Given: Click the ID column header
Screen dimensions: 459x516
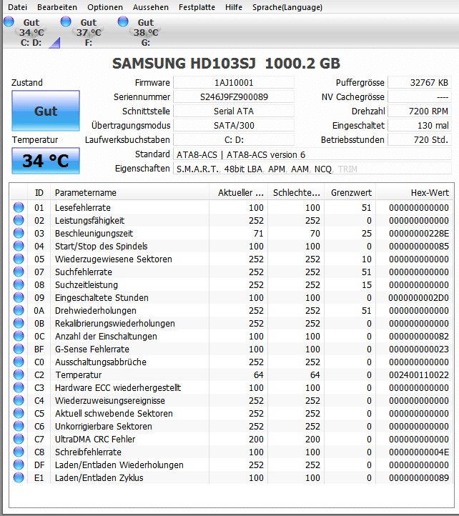Looking at the screenshot, I should (x=39, y=192).
